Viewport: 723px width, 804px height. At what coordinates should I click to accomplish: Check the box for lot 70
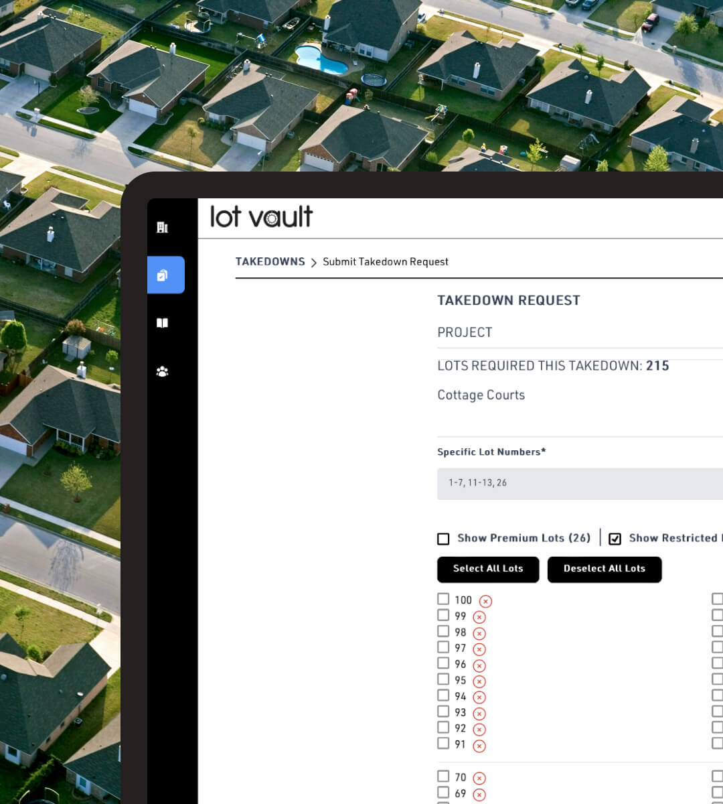[x=443, y=777]
